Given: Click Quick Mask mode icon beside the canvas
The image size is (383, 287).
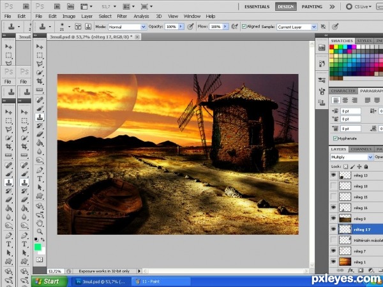Looking at the screenshot, I should click(40, 260).
